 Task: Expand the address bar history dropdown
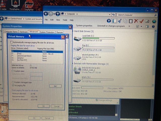click(110, 15)
